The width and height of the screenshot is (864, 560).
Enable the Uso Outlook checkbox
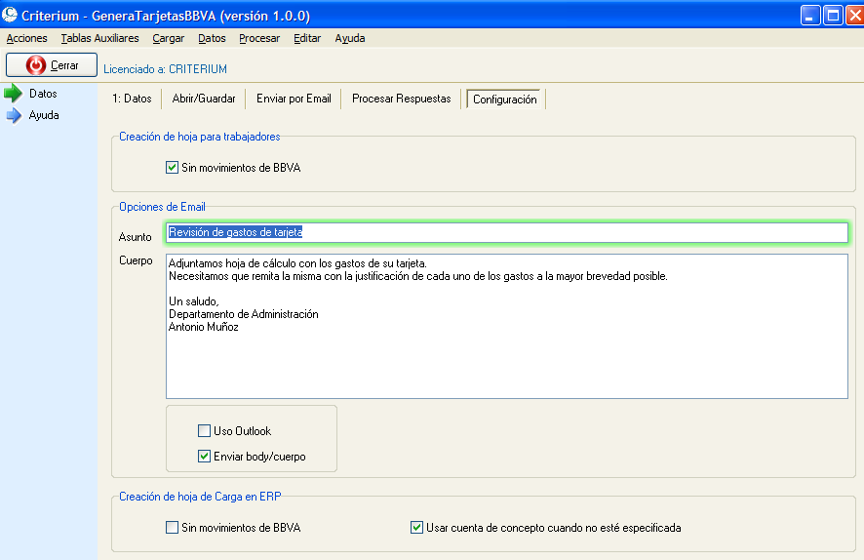pyautogui.click(x=204, y=430)
